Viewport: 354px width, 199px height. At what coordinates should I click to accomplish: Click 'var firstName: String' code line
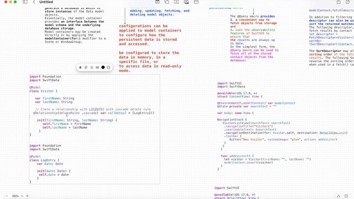[x=55, y=98]
